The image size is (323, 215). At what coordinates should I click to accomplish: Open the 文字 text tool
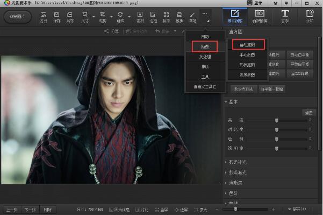coord(285,17)
